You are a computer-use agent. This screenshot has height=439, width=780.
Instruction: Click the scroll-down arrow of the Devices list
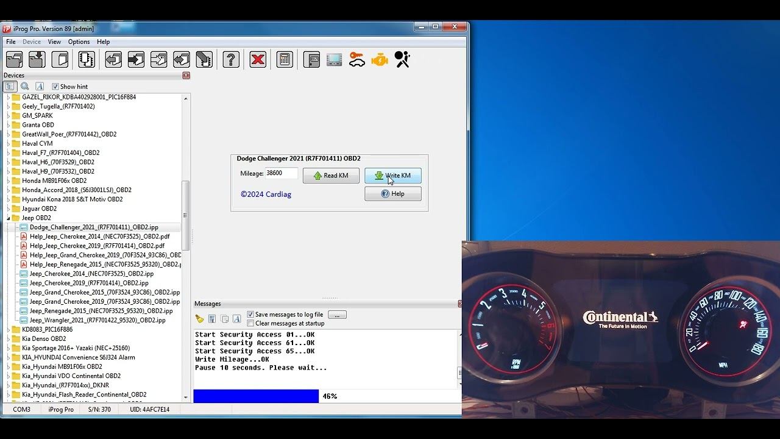[186, 397]
